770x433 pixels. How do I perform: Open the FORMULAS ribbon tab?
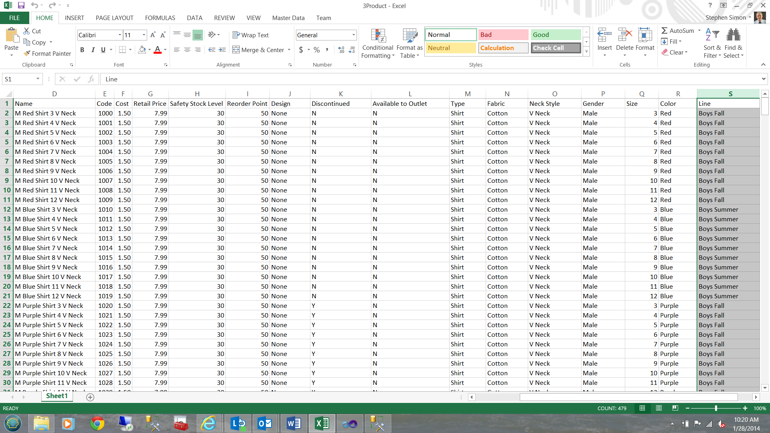[x=160, y=18]
